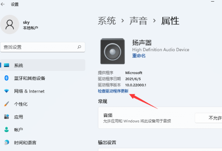Click the search magnifier icon
The width and height of the screenshot is (222, 151).
click(x=79, y=47)
